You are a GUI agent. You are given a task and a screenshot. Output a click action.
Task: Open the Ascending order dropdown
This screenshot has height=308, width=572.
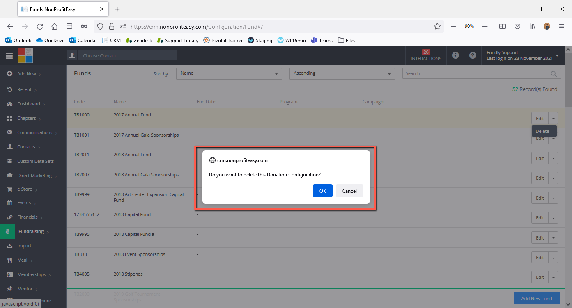point(342,73)
